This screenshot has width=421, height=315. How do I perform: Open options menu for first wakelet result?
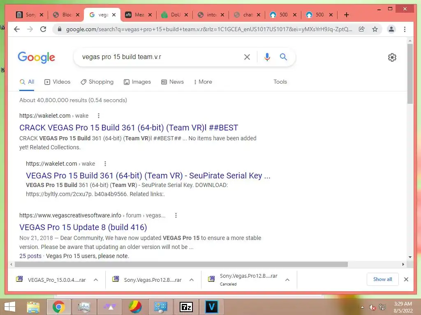click(99, 116)
